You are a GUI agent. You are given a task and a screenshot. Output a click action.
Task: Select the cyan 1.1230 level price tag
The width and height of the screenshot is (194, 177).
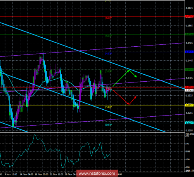coord(189,123)
